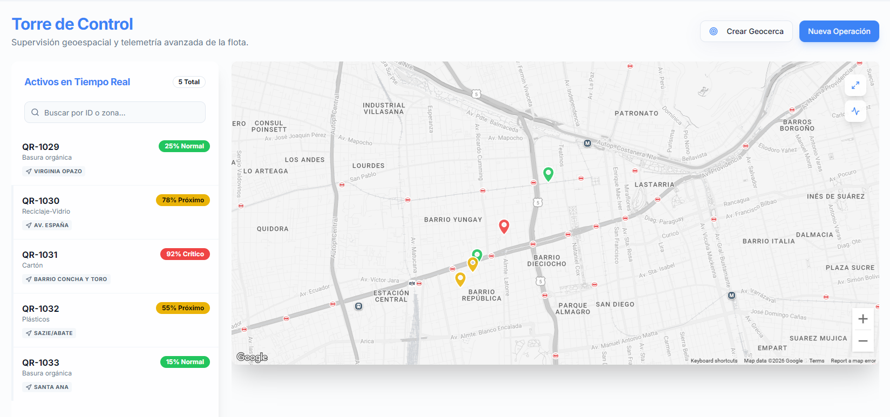
Task: Click the fullscreen expand map icon
Action: (855, 85)
